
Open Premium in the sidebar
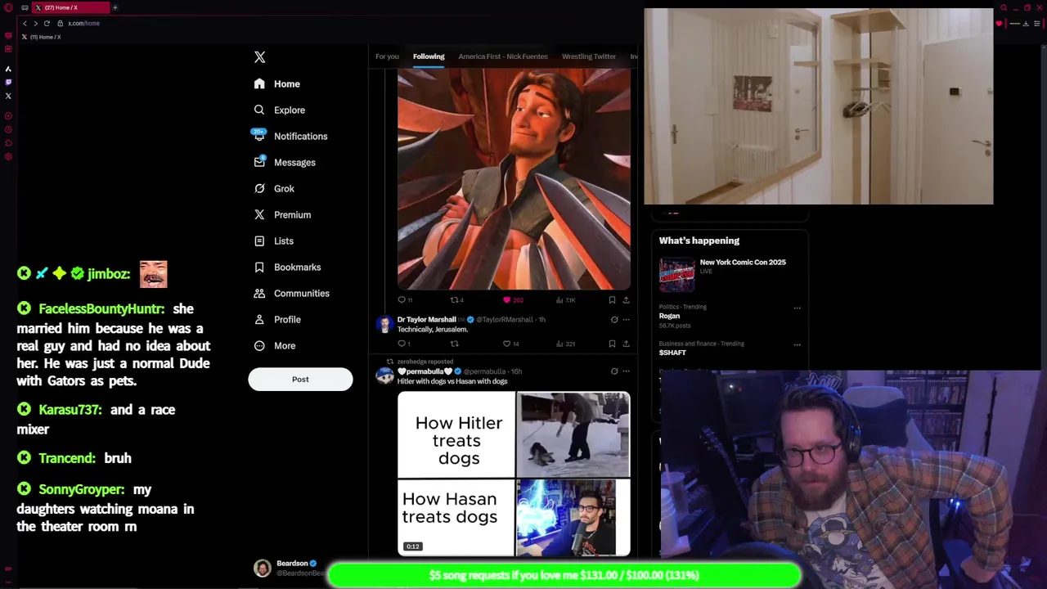tap(282, 214)
